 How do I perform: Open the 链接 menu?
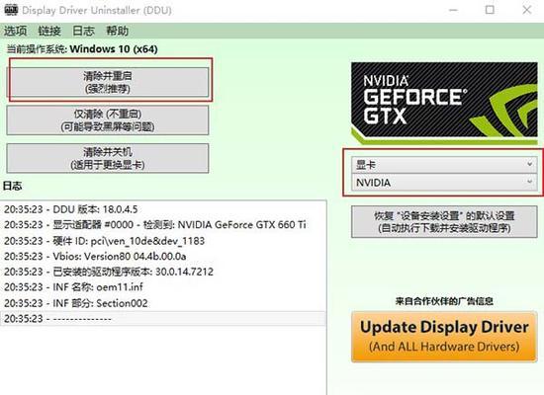pos(49,31)
